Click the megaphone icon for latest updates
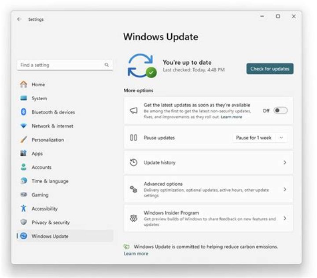 click(x=134, y=110)
